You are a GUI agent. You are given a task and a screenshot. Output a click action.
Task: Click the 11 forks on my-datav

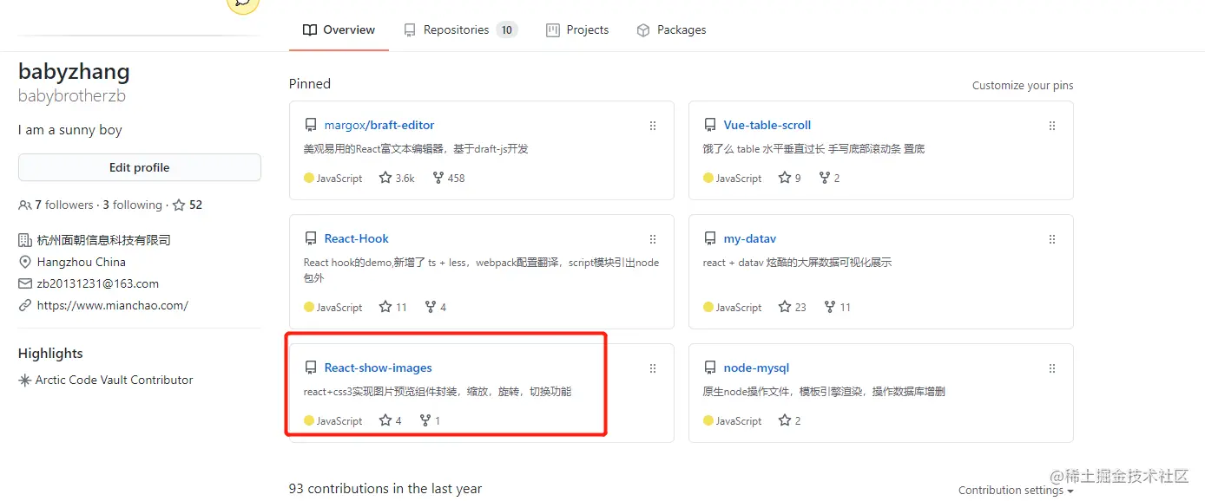(837, 307)
